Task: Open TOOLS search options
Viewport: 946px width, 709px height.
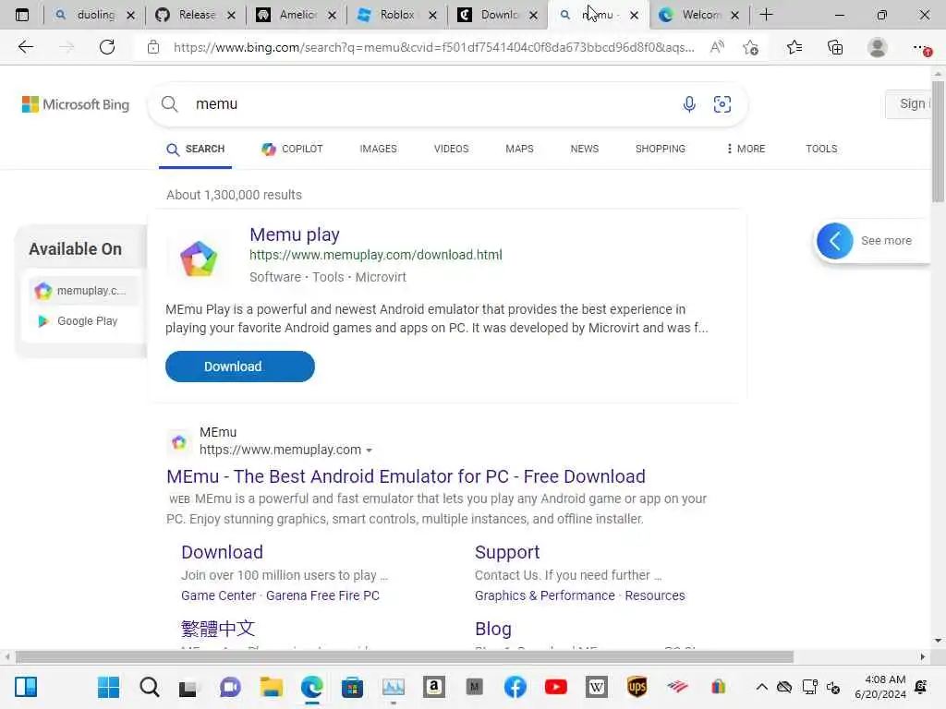Action: coord(821,149)
